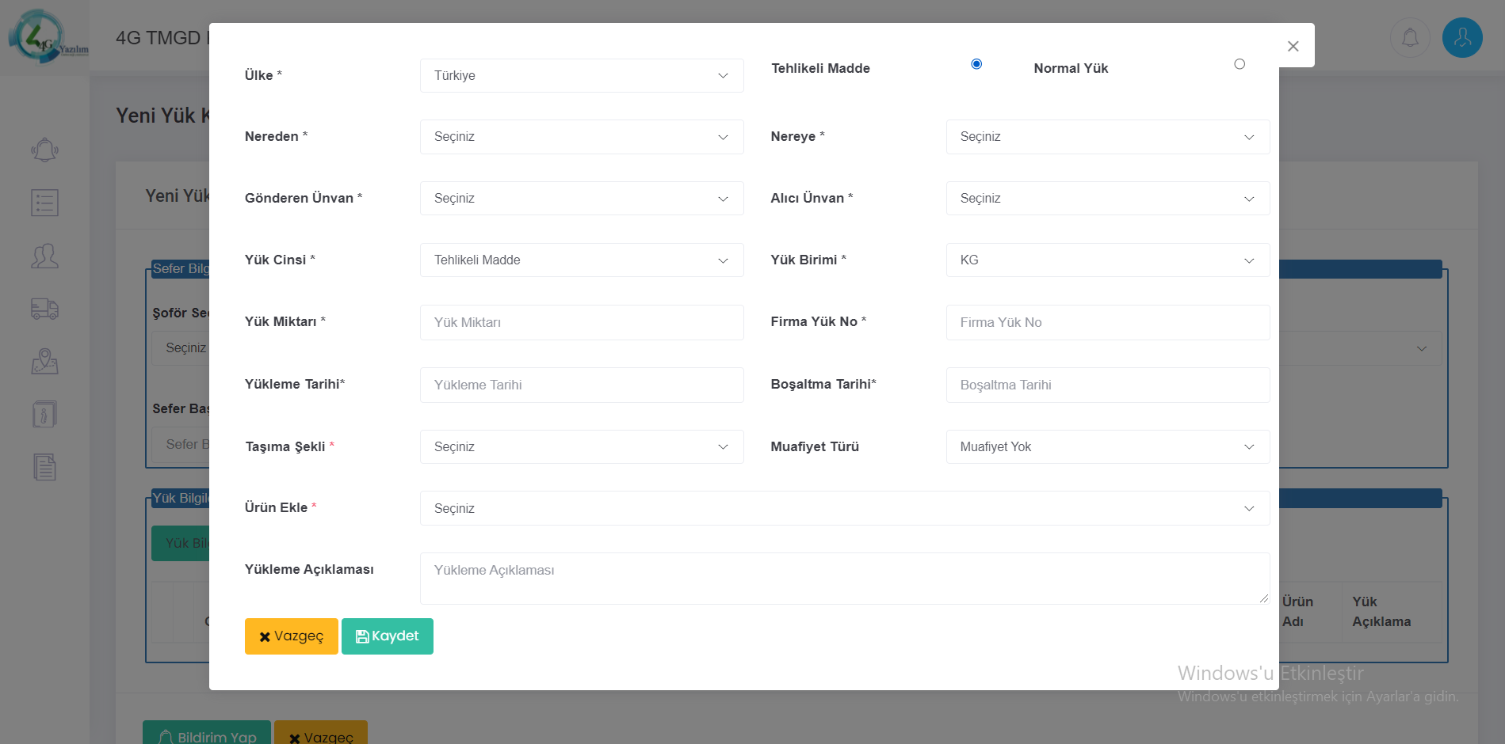This screenshot has height=744, width=1505.
Task: Open the list icon in the sidebar
Action: [45, 203]
